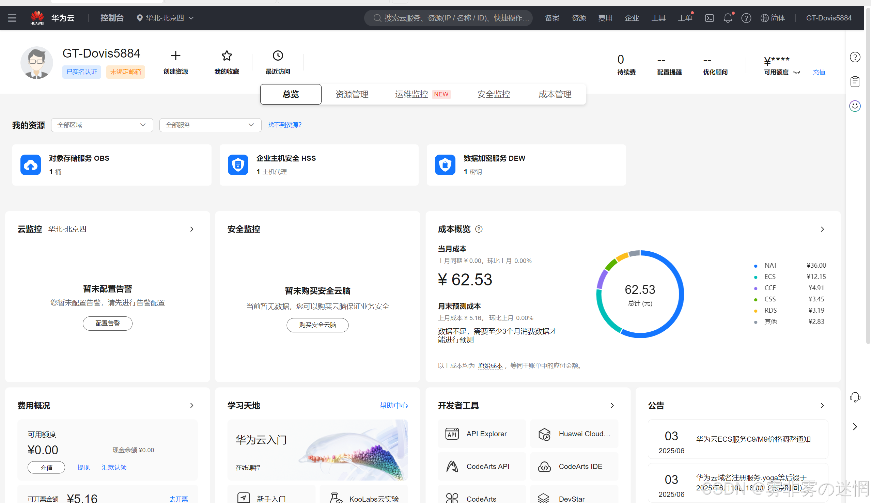
Task: Select the 总览 tab
Action: click(291, 94)
